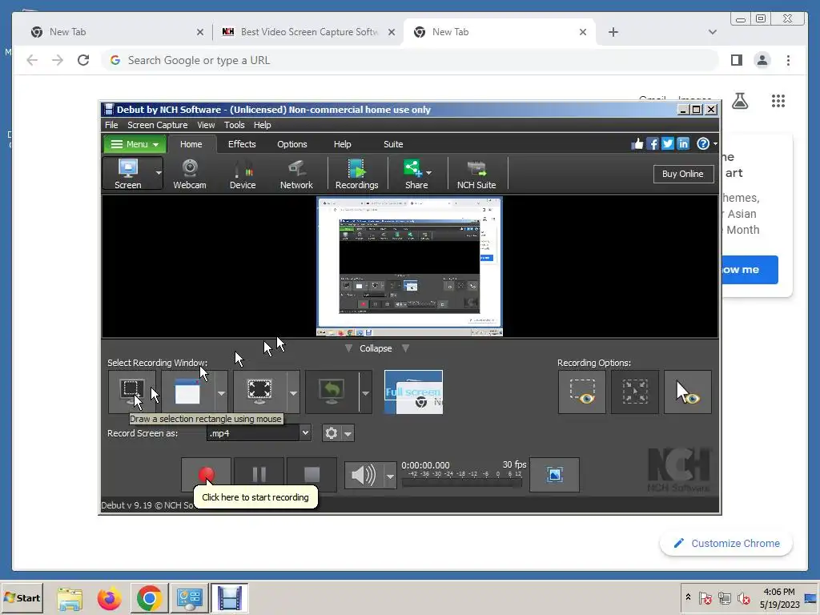Expand the gear settings dropdown arrow
820x615 pixels.
point(348,433)
